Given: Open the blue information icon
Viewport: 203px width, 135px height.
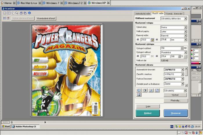Looking at the screenshot, I should point(29,13).
